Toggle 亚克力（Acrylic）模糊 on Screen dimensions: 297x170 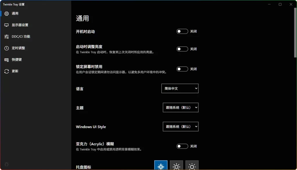tap(182, 146)
